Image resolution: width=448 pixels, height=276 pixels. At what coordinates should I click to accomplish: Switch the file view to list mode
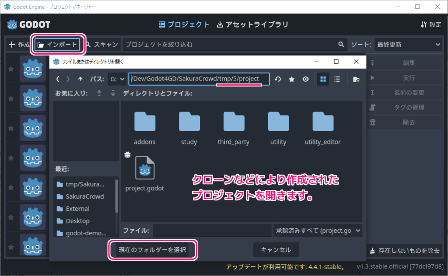[x=337, y=79]
